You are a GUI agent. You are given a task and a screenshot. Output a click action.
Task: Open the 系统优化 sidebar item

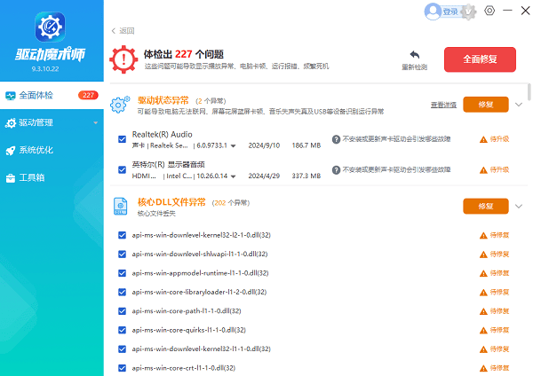coord(52,151)
